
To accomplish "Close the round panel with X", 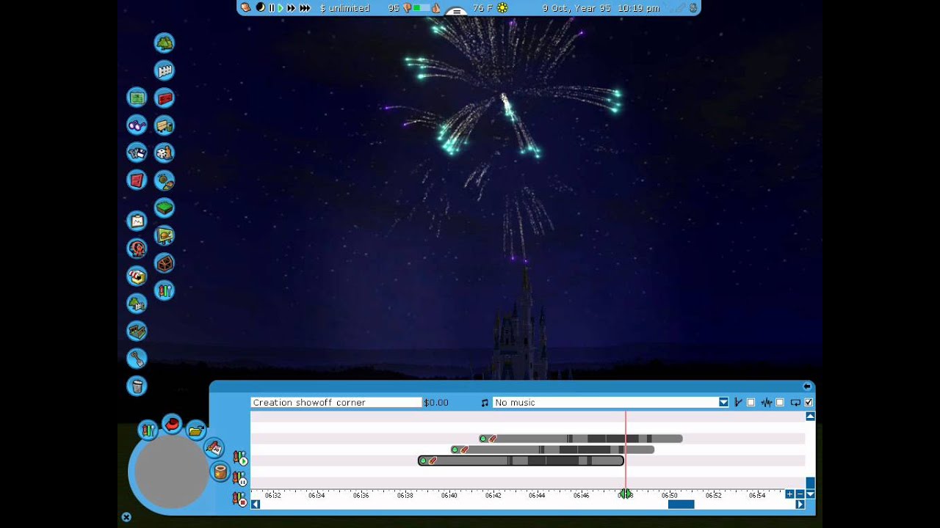I will pos(126,517).
